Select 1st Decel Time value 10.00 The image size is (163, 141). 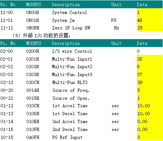coord(144,114)
